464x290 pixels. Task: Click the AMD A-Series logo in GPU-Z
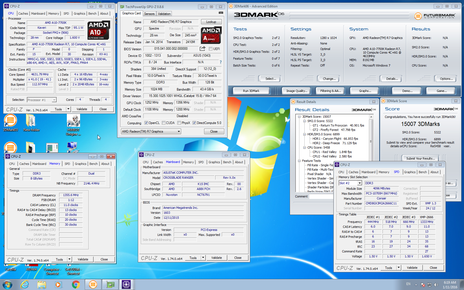click(211, 35)
